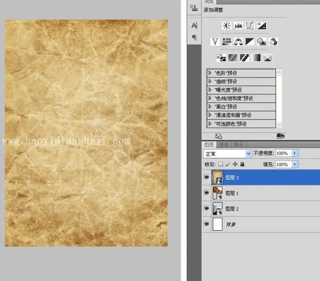Add a Channel Mixer adjustment
This screenshot has height=281, width=320.
click(x=273, y=42)
